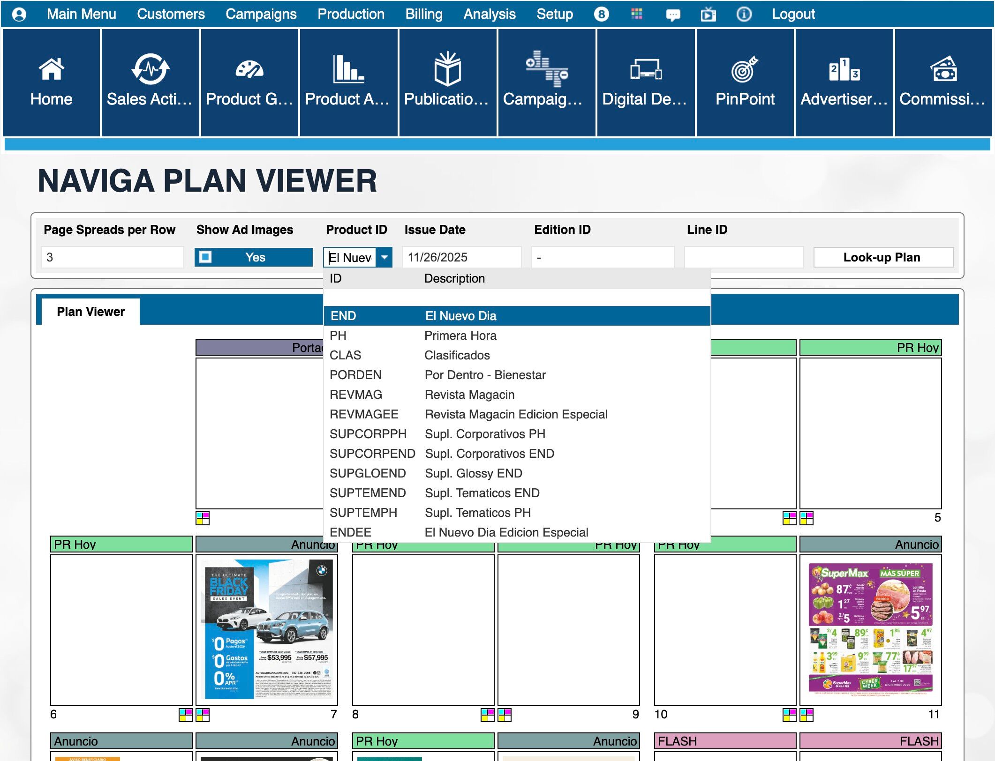Open the Publications tile
This screenshot has height=761, width=995.
pyautogui.click(x=447, y=82)
